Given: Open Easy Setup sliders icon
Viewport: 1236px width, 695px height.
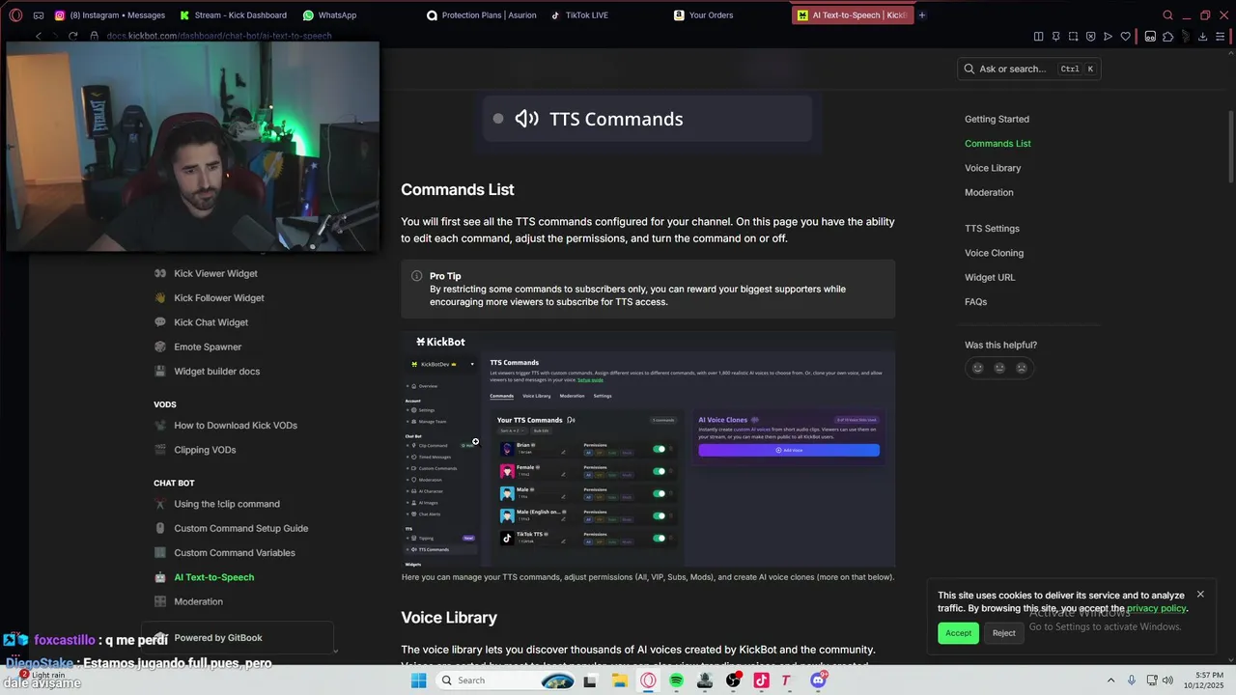Looking at the screenshot, I should pyautogui.click(x=1222, y=37).
